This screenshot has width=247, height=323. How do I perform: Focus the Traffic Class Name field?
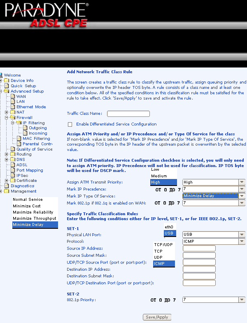[128, 114]
